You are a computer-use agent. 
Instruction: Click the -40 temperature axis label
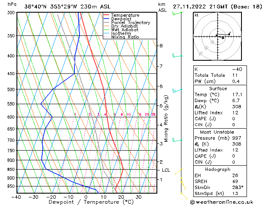(16, 197)
